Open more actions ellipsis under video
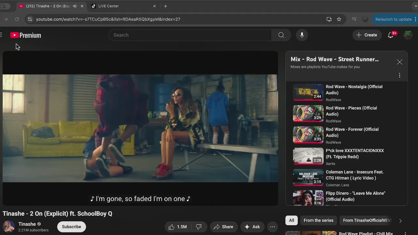This screenshot has width=418, height=235. tap(273, 227)
